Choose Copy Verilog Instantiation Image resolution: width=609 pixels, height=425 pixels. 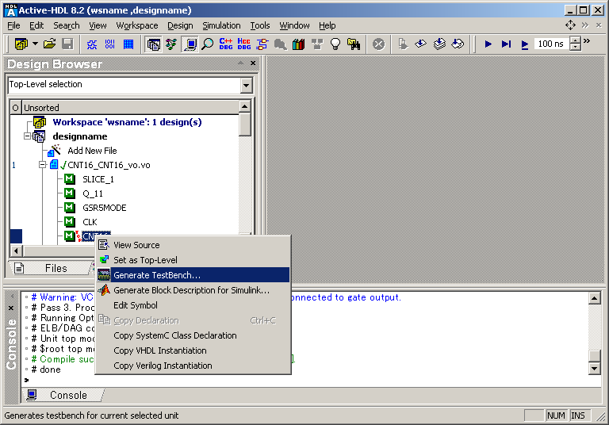193,366
